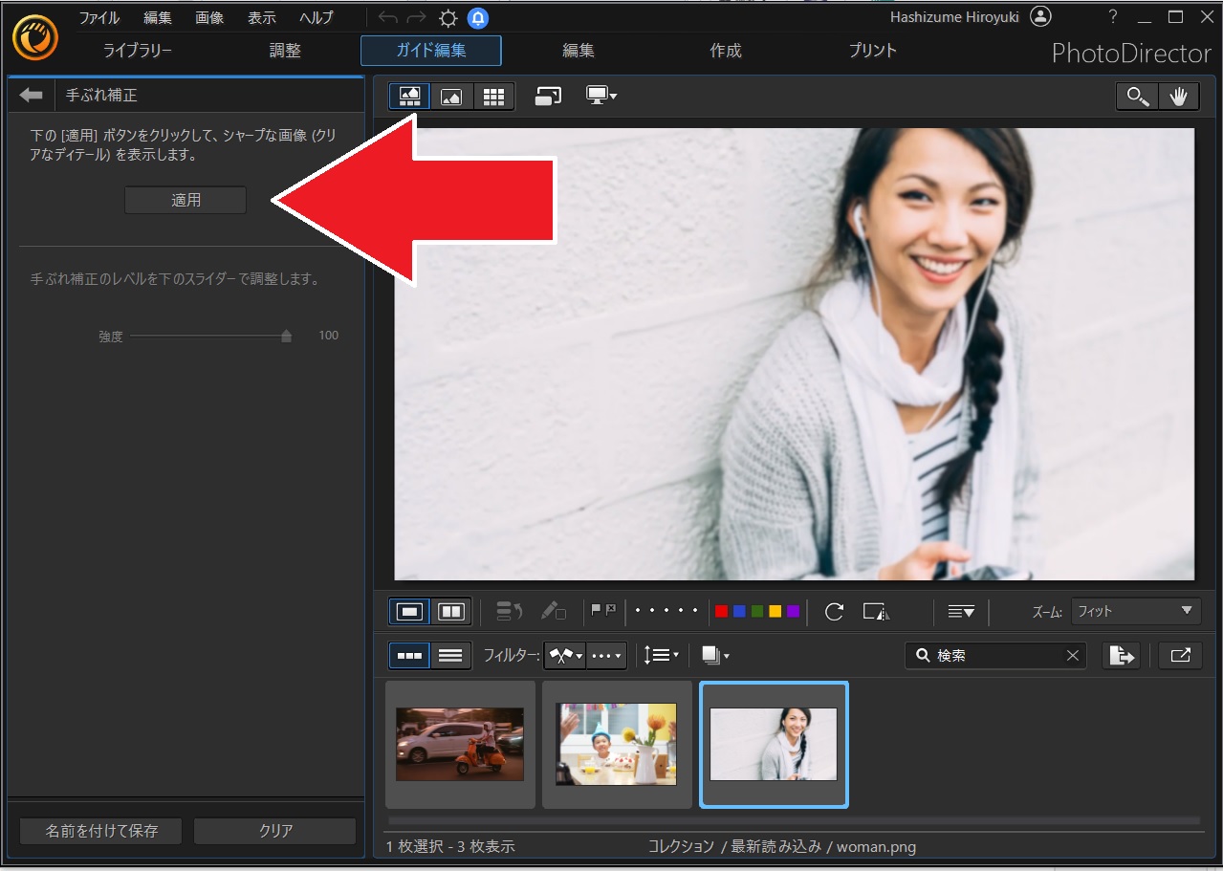Select the zoom magnifier tool
This screenshot has width=1223, height=871.
point(1137,96)
